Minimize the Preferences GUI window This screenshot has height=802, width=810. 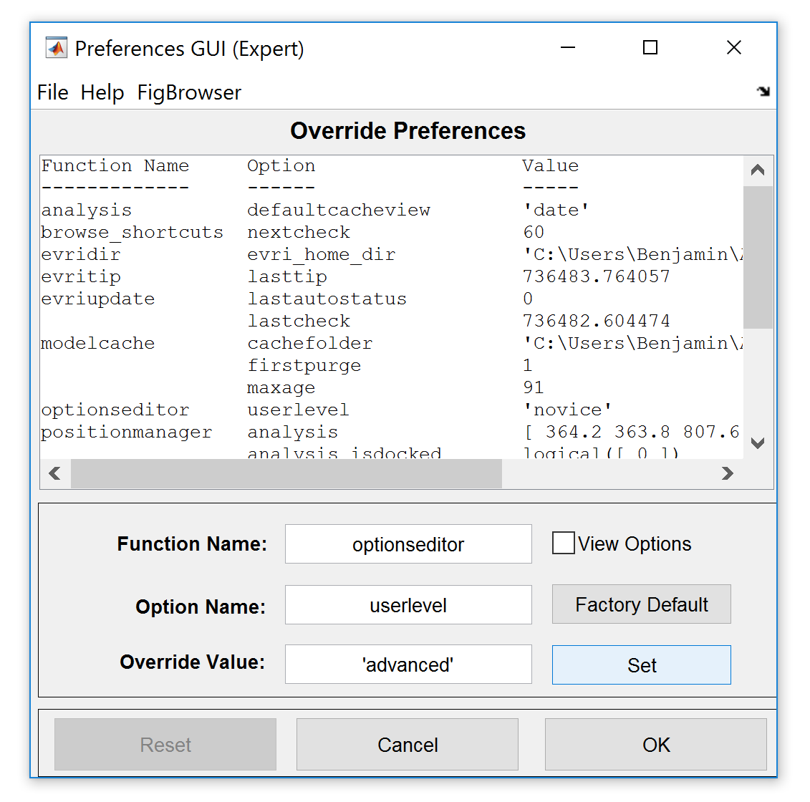point(568,48)
